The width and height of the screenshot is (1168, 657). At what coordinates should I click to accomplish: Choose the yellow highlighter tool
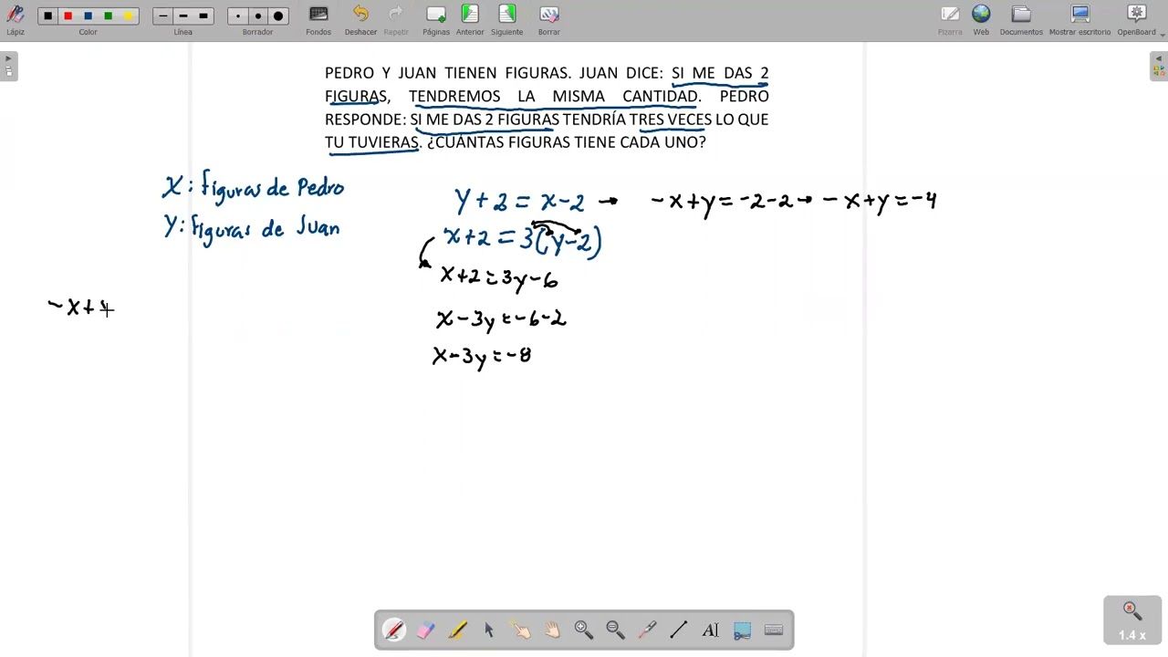[x=457, y=630]
